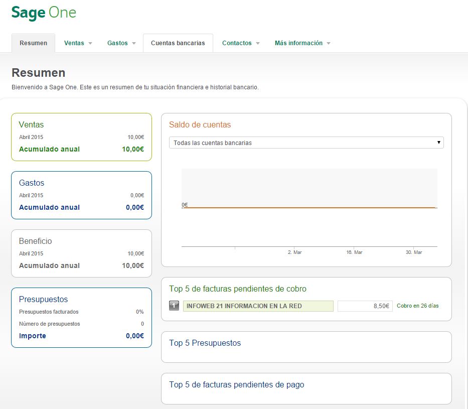This screenshot has width=468, height=409.
Task: Click the Resumen page heading
Action: click(x=39, y=73)
